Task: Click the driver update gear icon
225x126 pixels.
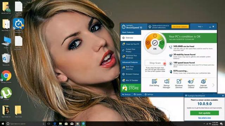Action: tap(150, 27)
